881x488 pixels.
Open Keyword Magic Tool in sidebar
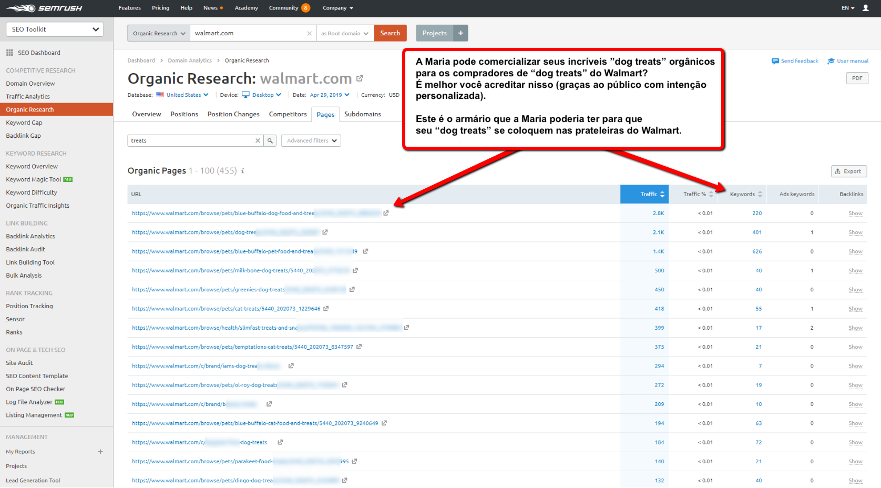34,179
